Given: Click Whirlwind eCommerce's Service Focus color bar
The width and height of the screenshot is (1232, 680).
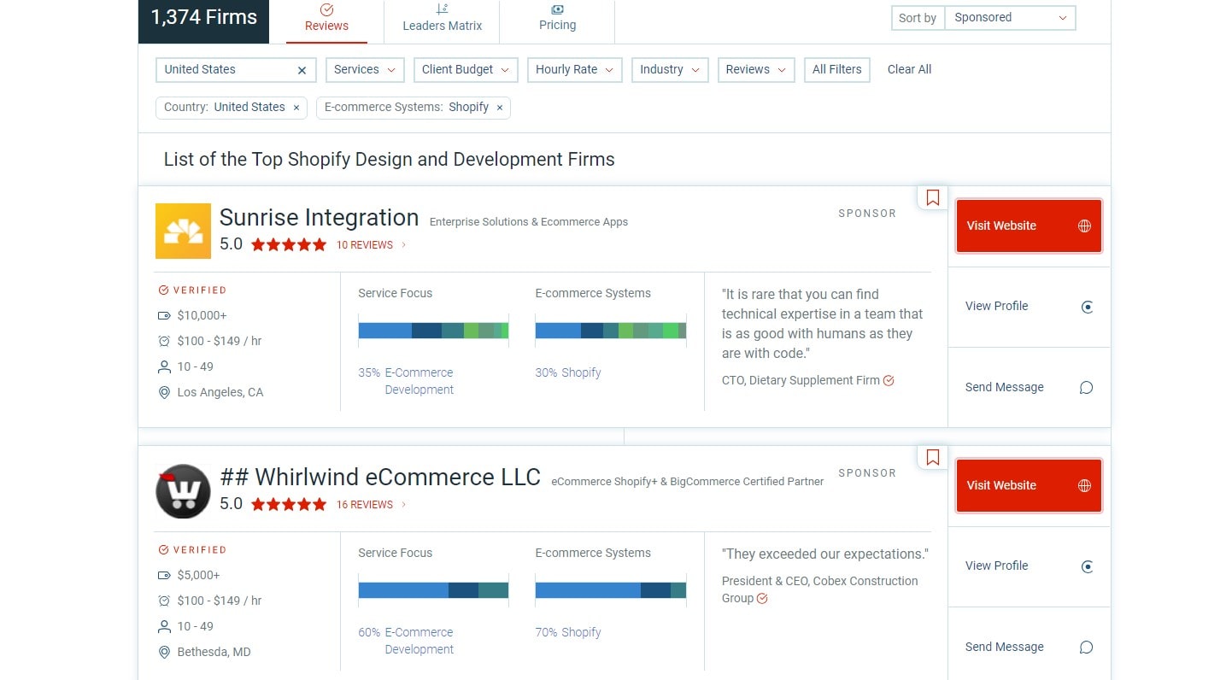Looking at the screenshot, I should click(x=433, y=590).
